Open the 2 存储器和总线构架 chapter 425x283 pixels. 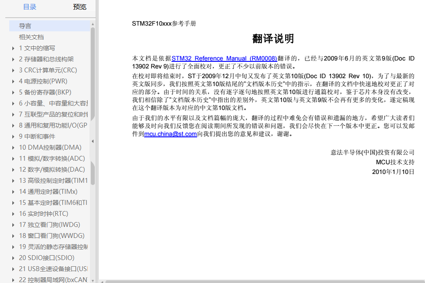point(46,59)
